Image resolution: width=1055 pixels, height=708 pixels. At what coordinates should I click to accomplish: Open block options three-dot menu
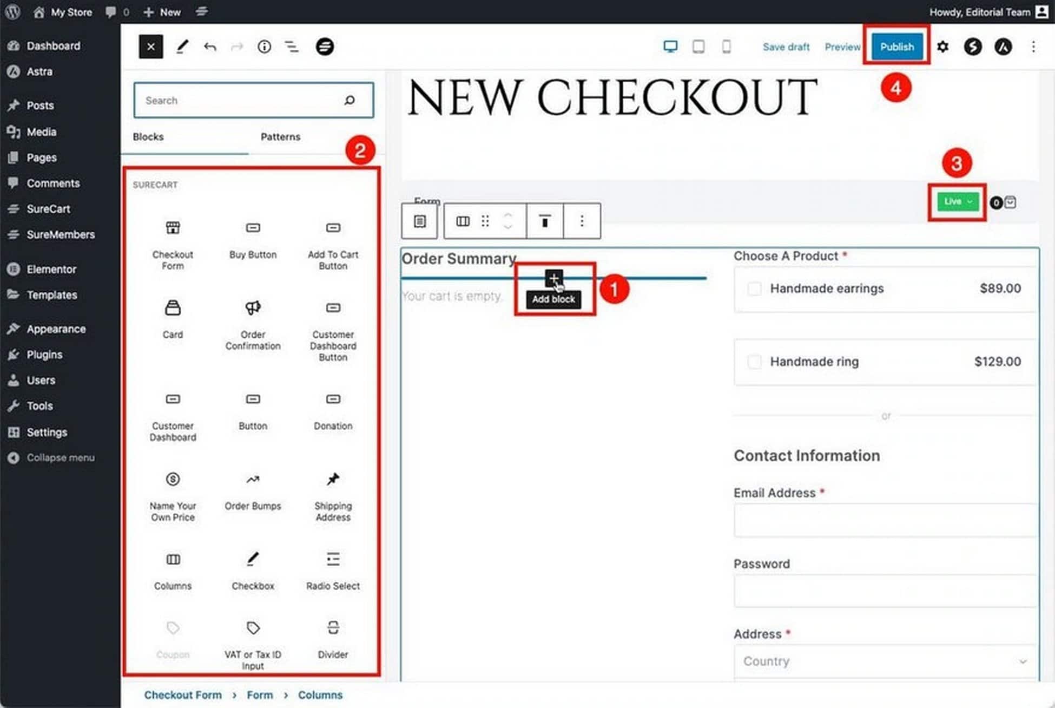[582, 221]
